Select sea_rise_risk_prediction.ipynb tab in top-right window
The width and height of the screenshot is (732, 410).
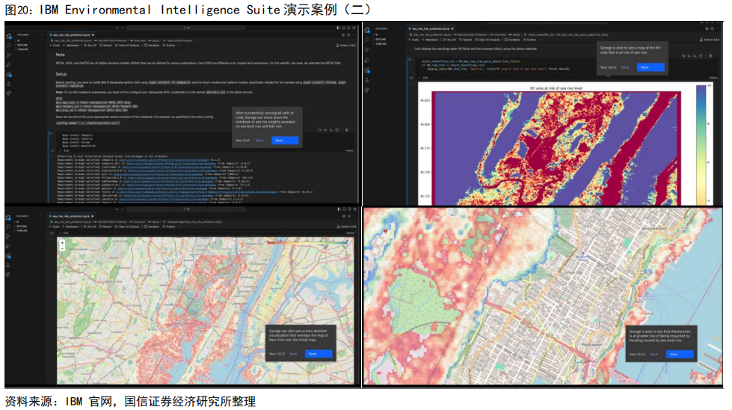(432, 28)
